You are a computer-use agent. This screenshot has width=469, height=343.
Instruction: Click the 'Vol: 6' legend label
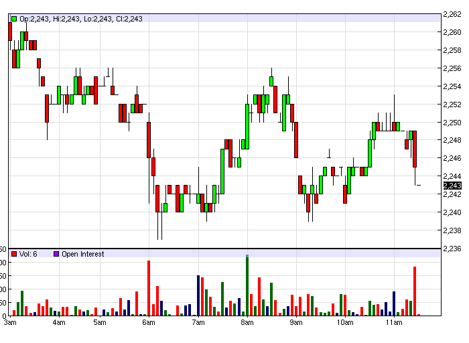[x=28, y=254]
